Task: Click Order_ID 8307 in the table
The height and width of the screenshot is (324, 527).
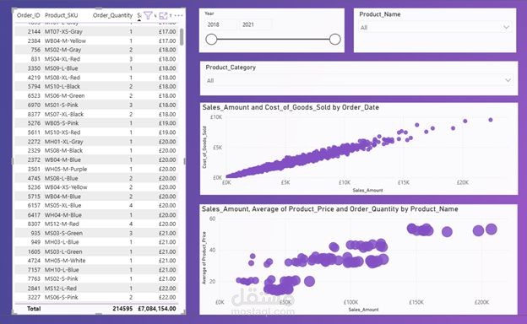Action: (x=34, y=224)
